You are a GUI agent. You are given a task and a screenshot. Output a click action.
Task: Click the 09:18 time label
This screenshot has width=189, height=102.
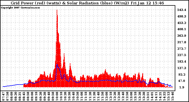coord(36,96)
